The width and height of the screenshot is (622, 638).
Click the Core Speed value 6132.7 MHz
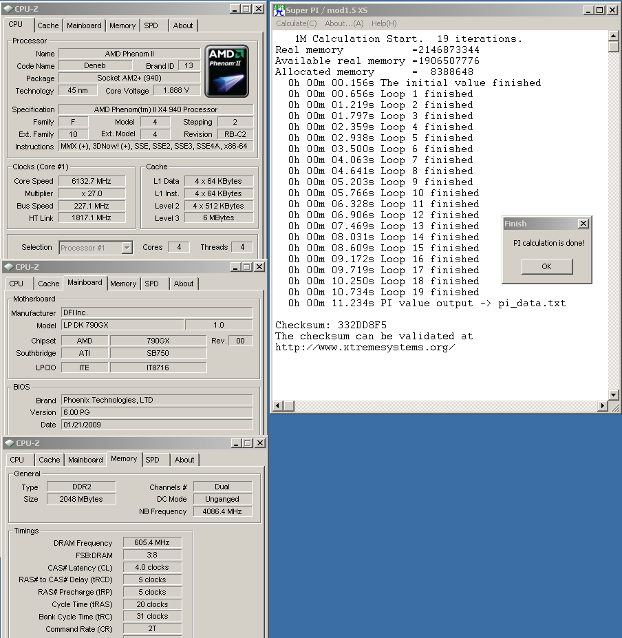(x=92, y=181)
